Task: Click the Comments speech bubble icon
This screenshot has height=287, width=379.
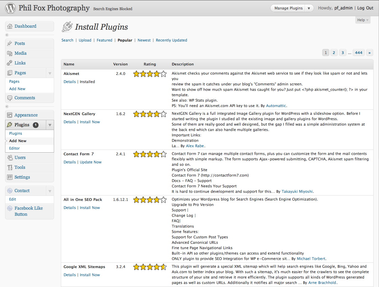Action: pos(10,98)
